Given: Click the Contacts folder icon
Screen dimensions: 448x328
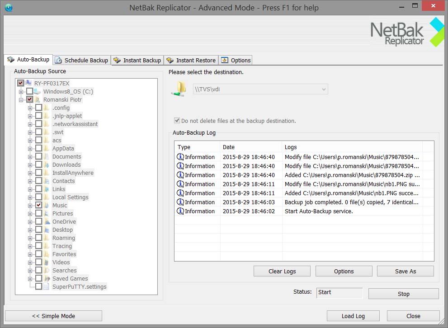Looking at the screenshot, I should [x=47, y=181].
